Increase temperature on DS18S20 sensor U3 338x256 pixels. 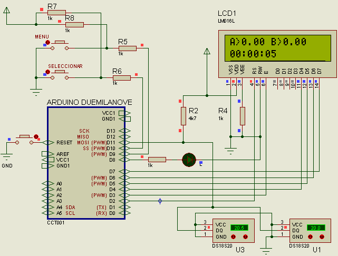245,237
